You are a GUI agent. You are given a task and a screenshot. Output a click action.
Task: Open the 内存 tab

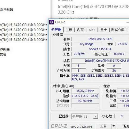pos(80,30)
